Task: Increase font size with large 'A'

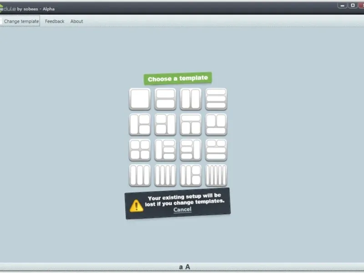Action: (187, 267)
